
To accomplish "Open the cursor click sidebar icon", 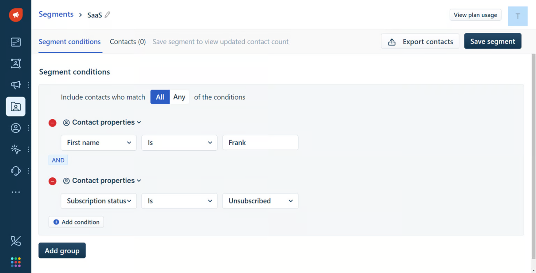I will click(x=16, y=149).
